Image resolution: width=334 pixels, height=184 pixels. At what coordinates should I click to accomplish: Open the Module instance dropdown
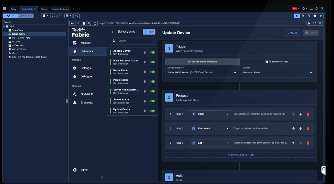pos(202,73)
